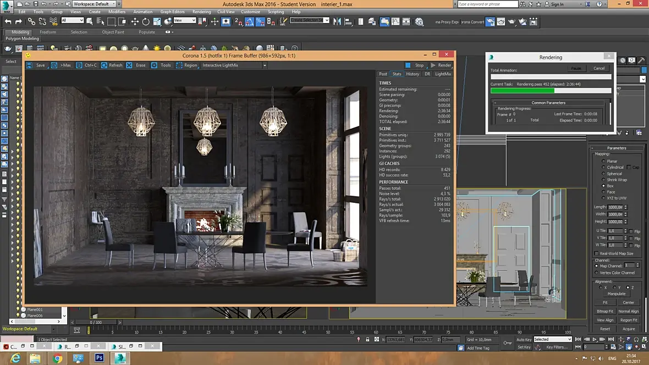Screen dimensions: 649x365
Task: Select the Spherical mapping radio button
Action: (x=604, y=174)
